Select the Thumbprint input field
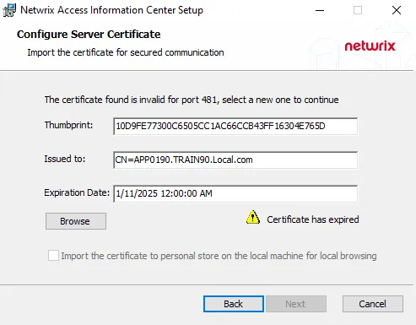This screenshot has height=325, width=416. tap(235, 126)
